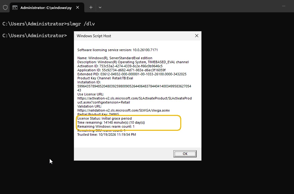Viewport: 294px width, 194px height.
Task: Click the Description TIMEBASED_EVAL channel line
Action: point(133,62)
